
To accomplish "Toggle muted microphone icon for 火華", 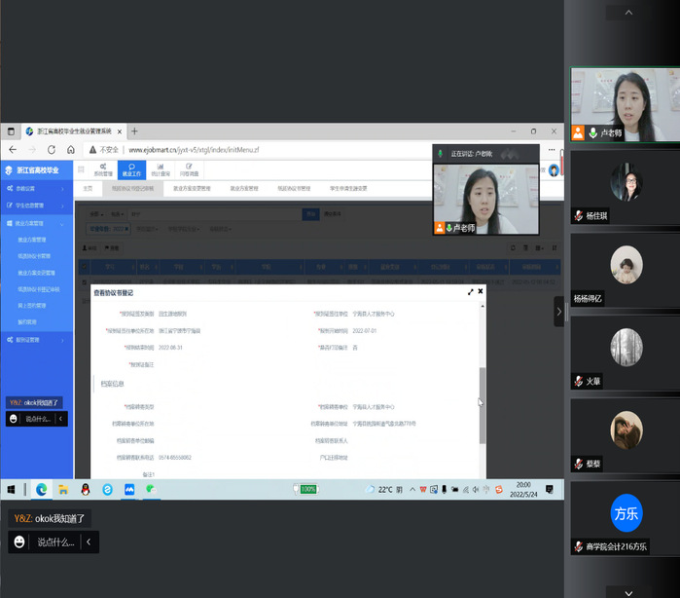I will click(x=579, y=381).
